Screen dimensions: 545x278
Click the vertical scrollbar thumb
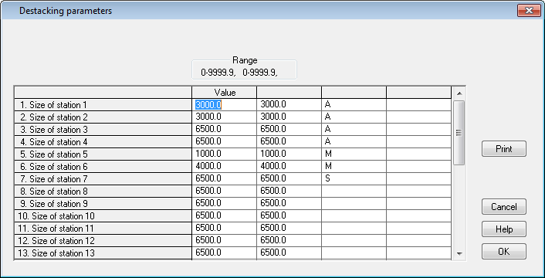tap(459, 132)
